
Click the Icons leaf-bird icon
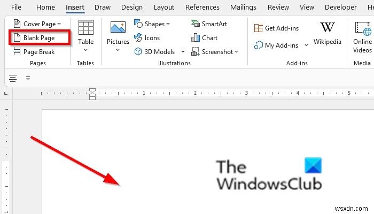(138, 37)
